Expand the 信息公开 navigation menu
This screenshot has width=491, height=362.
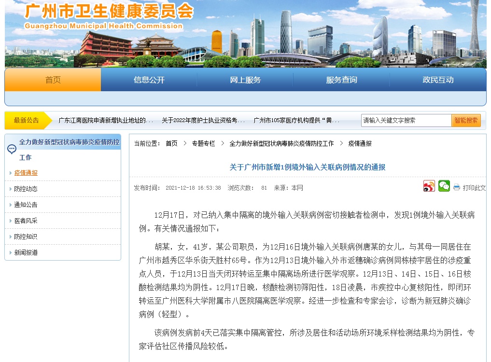point(149,80)
